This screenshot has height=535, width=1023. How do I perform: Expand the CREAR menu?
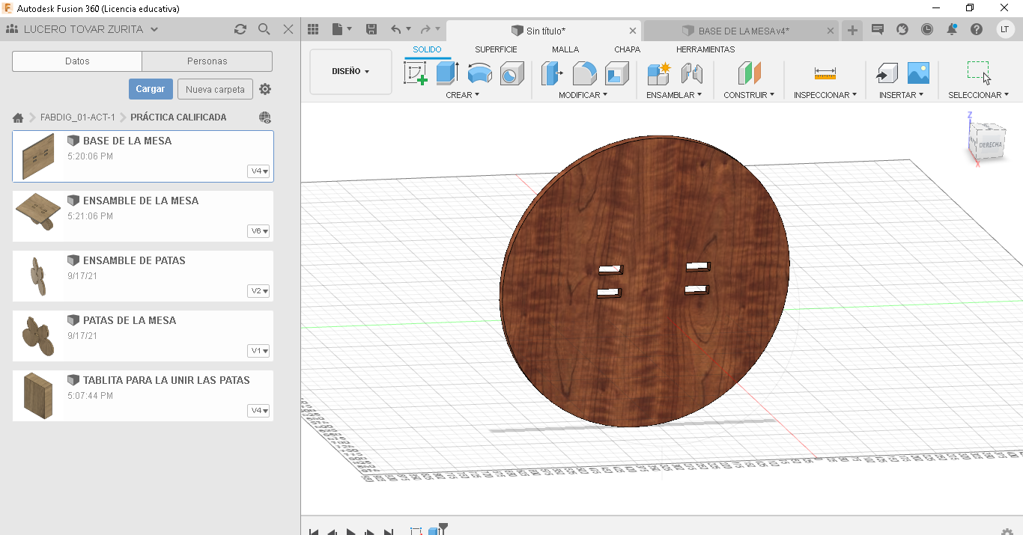tap(462, 95)
